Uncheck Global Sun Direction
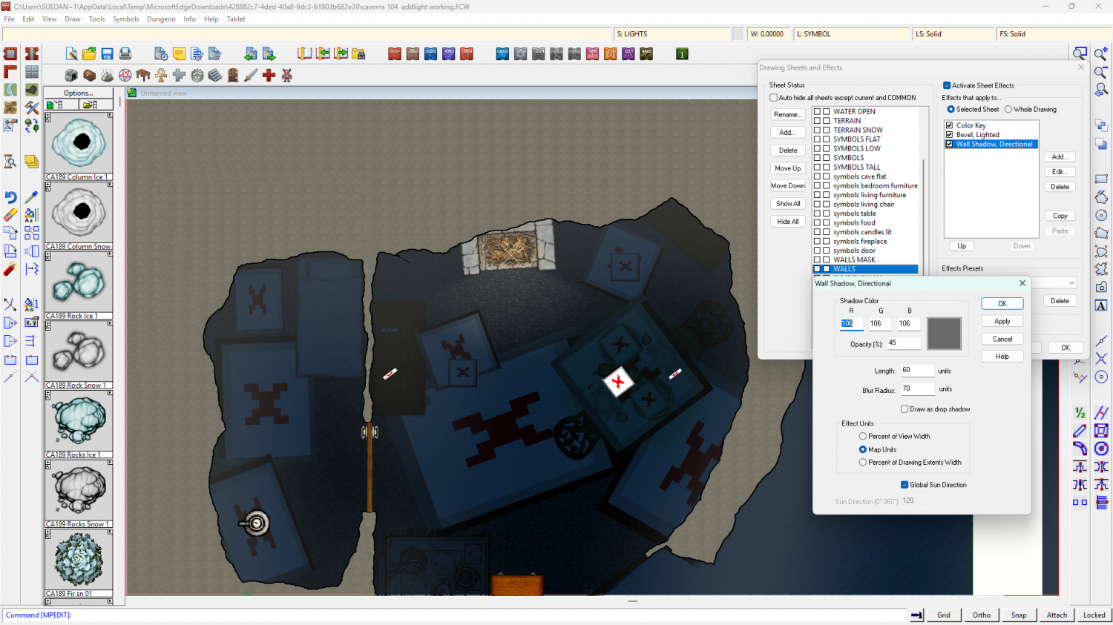Screen dimensions: 1113x625 (x=904, y=485)
